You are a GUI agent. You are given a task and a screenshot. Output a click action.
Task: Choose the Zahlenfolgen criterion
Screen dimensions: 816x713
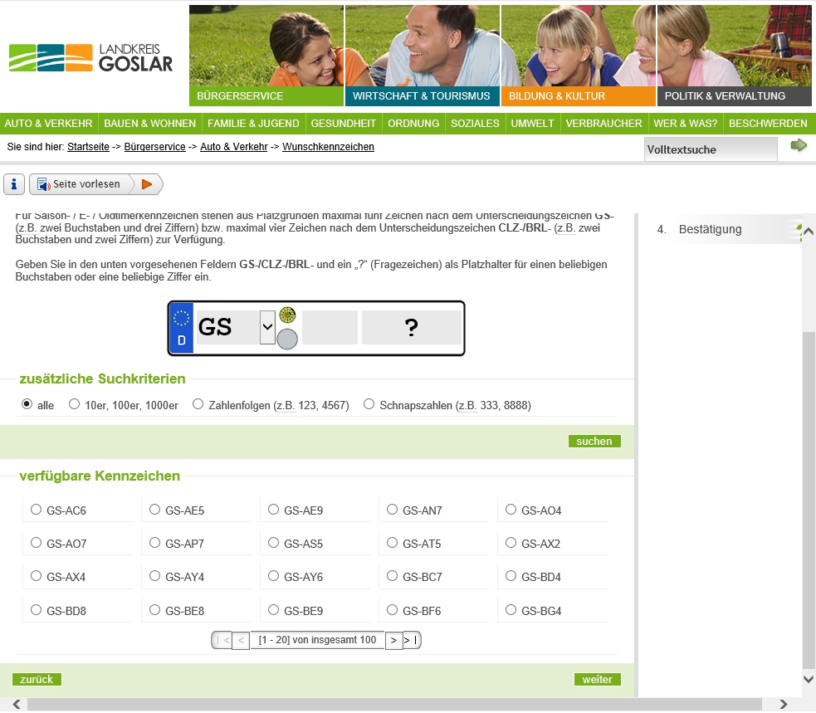[x=198, y=404]
